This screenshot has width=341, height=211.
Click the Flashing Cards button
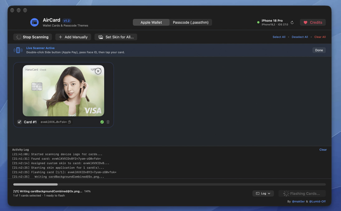point(302,193)
